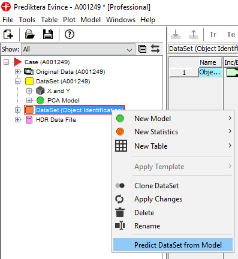The height and width of the screenshot is (259, 238).
Task: Open the Table menu
Action: [x=49, y=20]
